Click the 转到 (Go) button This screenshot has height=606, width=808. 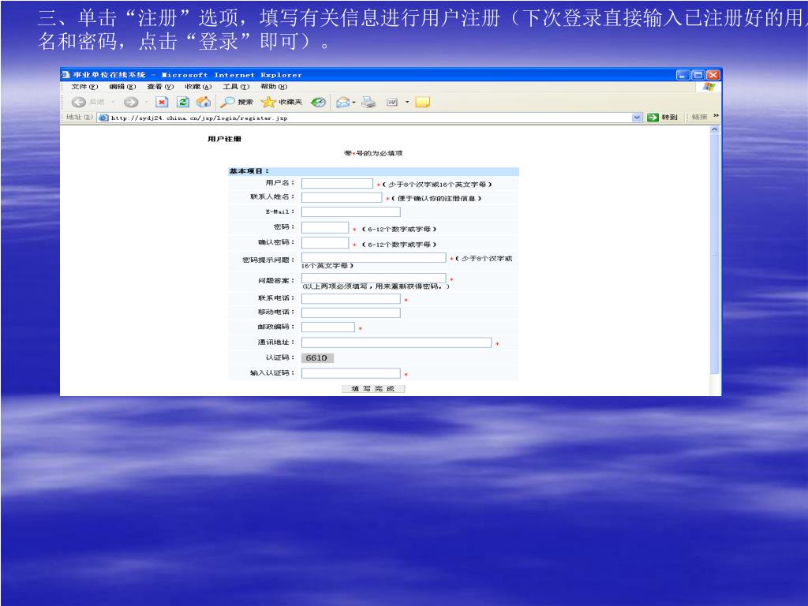pyautogui.click(x=662, y=118)
